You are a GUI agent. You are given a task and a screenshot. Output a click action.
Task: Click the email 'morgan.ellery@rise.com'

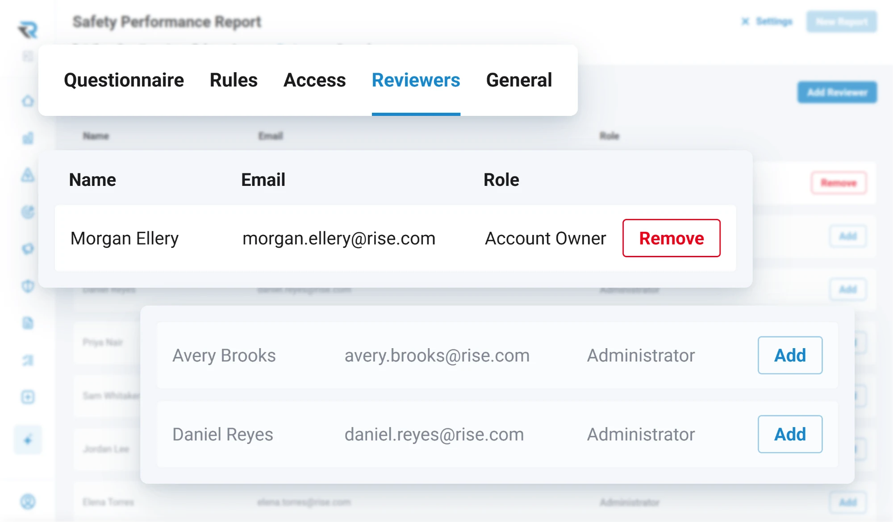point(339,238)
